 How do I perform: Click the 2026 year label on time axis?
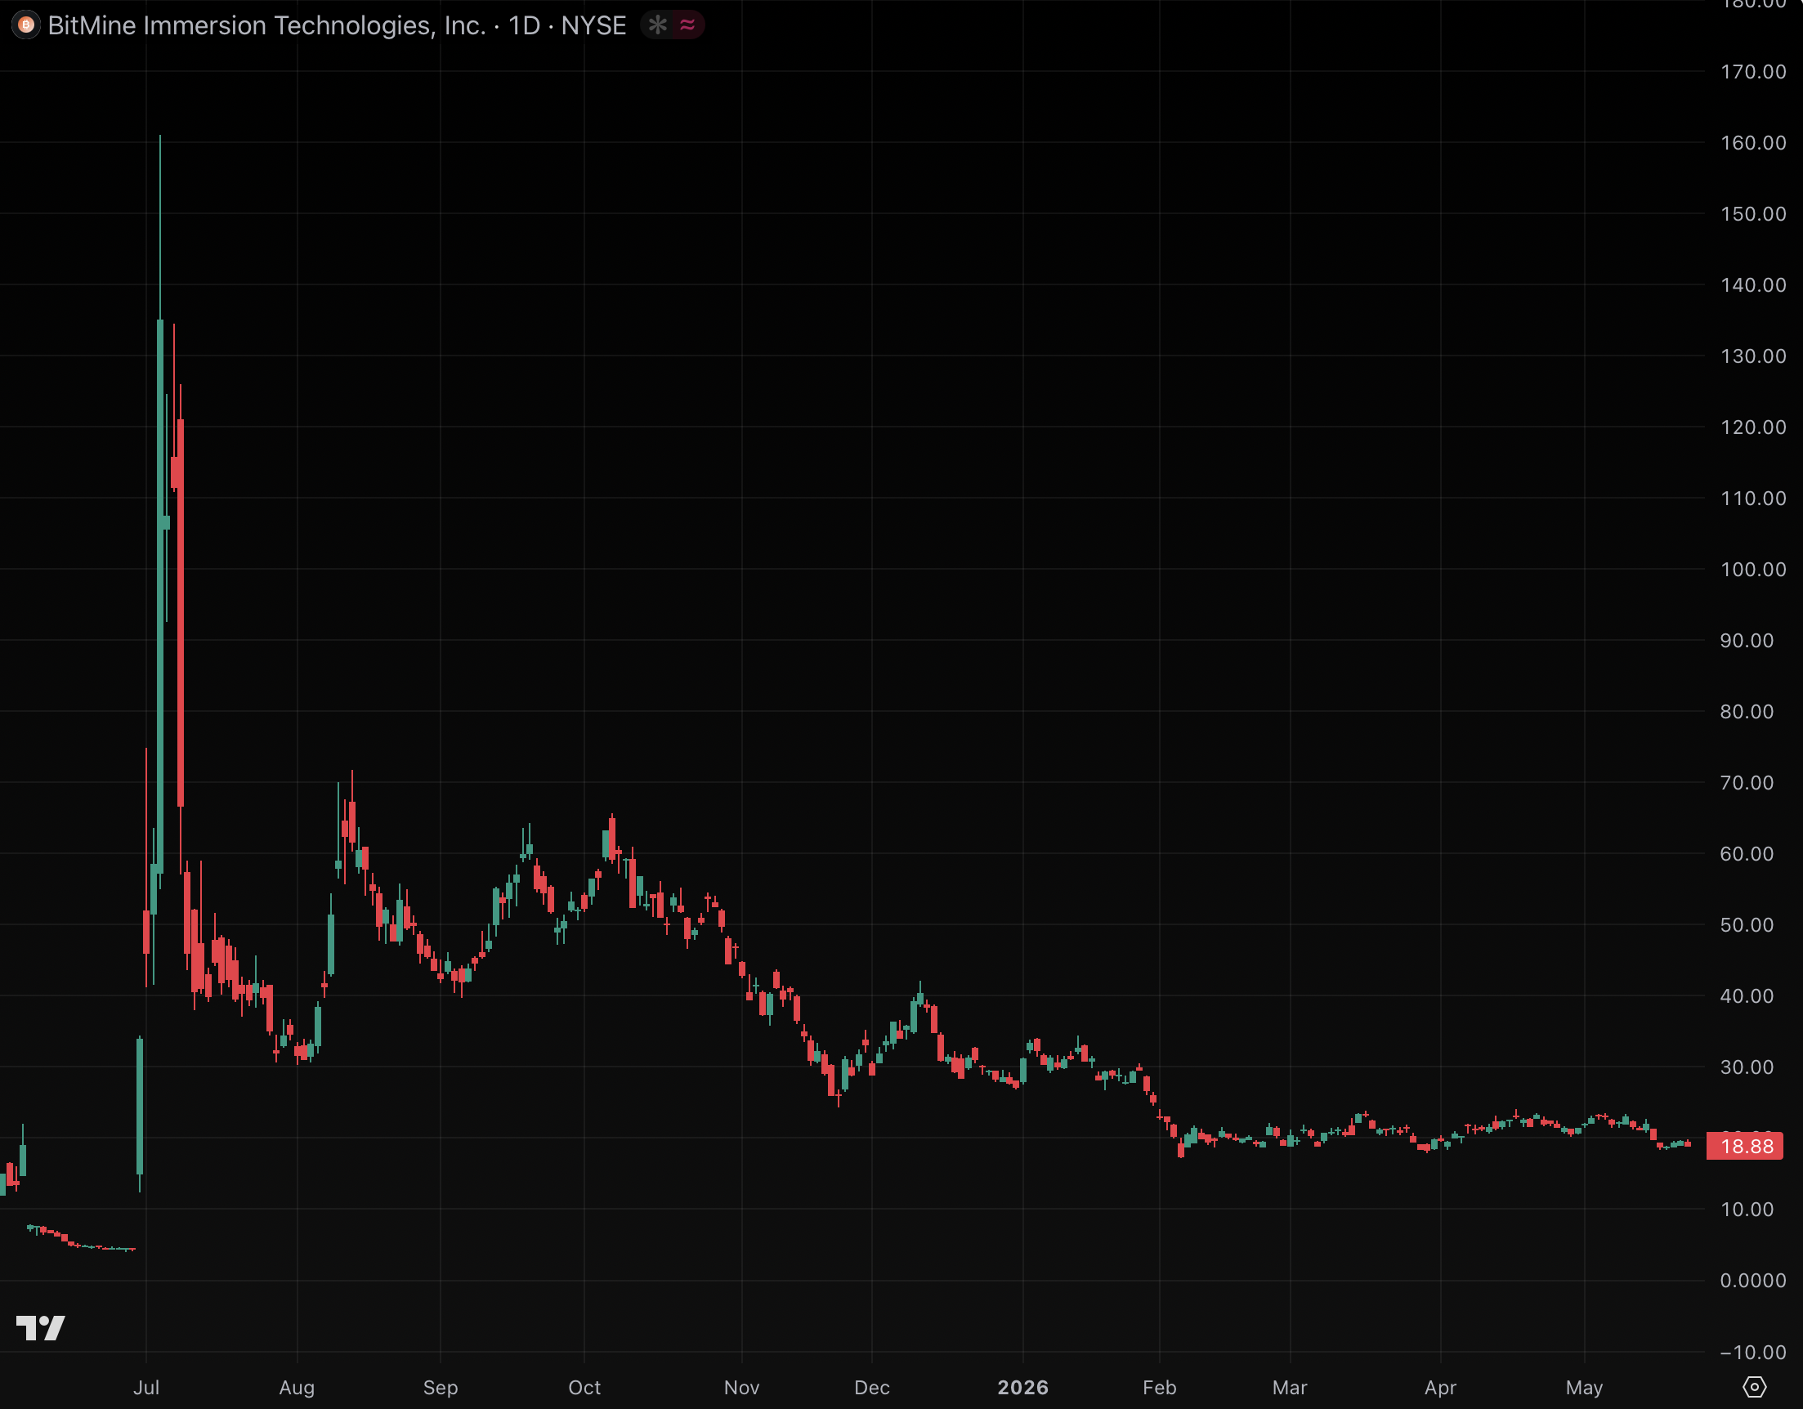[1022, 1388]
